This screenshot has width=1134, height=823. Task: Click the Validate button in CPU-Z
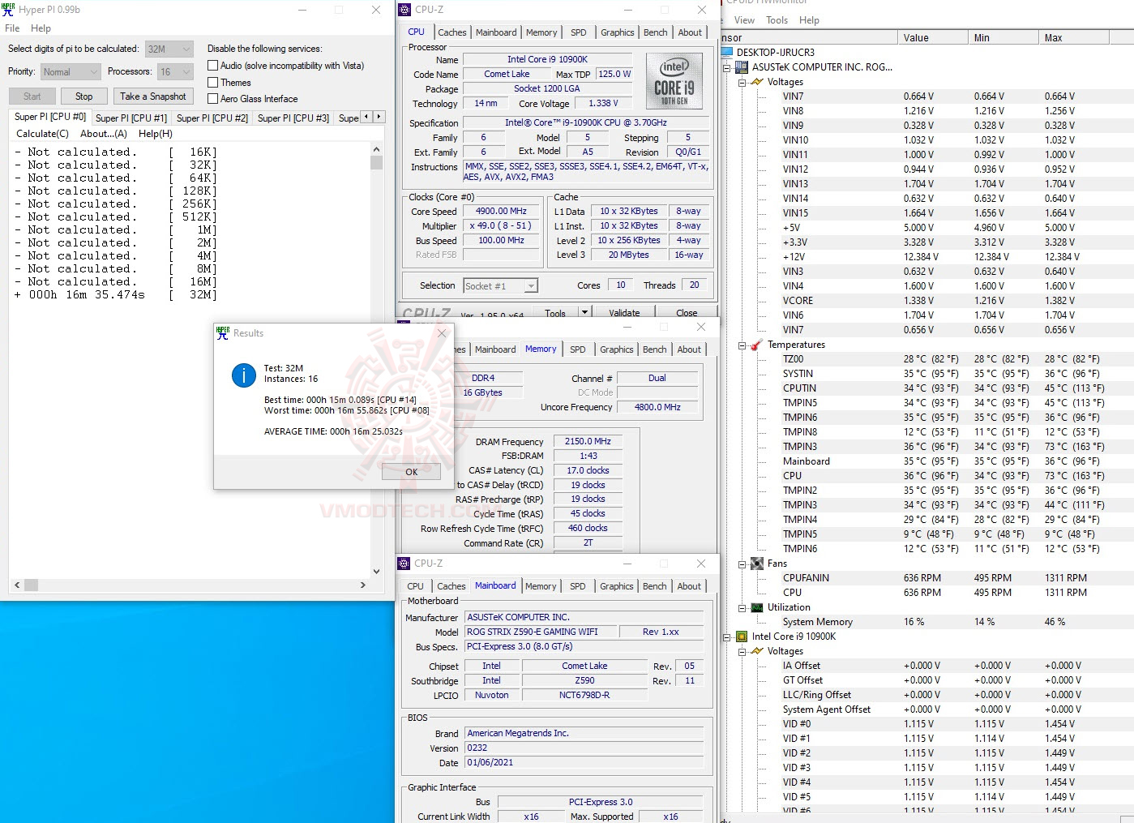tap(624, 313)
